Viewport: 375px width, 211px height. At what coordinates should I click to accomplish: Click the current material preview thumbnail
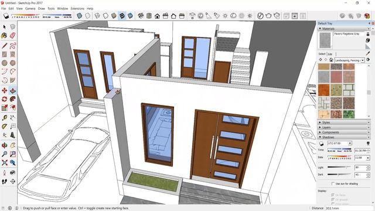[325, 40]
